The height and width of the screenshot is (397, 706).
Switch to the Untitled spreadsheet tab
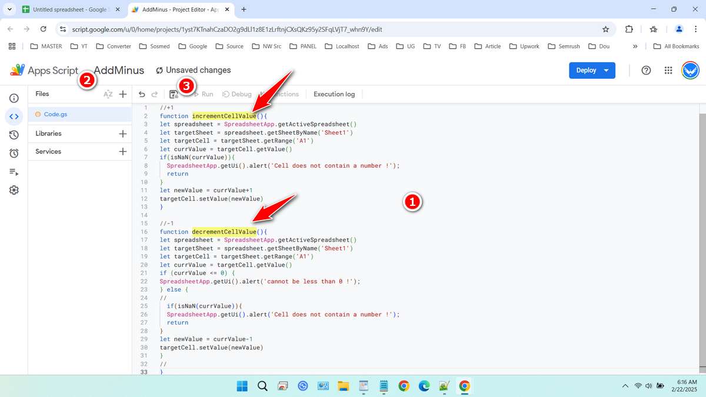click(x=69, y=9)
